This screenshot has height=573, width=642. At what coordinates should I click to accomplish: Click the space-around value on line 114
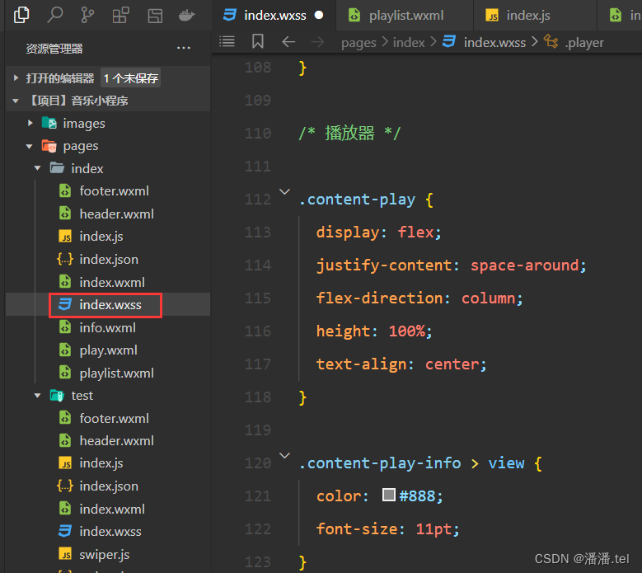[525, 265]
